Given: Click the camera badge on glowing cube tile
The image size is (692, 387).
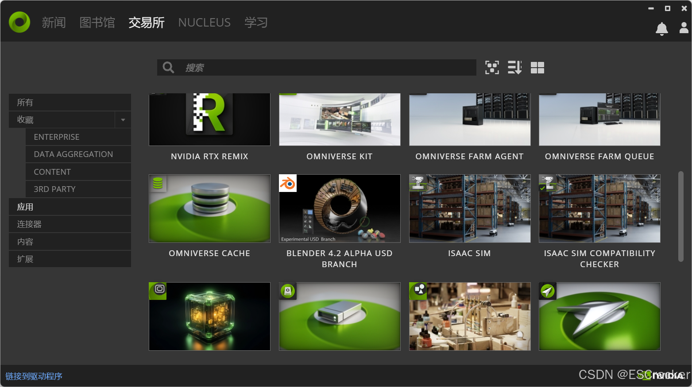Looking at the screenshot, I should point(158,291).
